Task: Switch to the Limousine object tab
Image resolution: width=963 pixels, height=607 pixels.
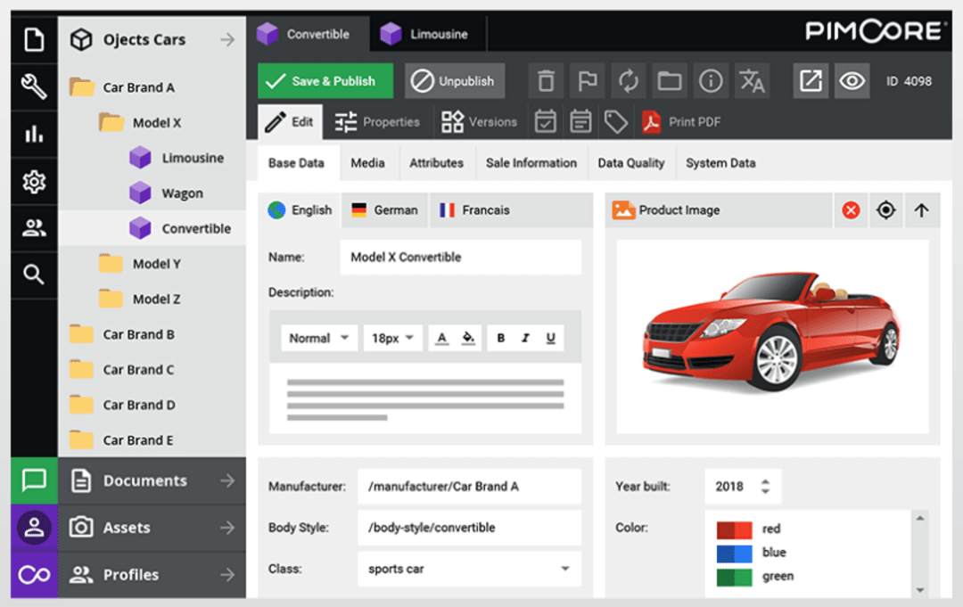Action: 427,33
